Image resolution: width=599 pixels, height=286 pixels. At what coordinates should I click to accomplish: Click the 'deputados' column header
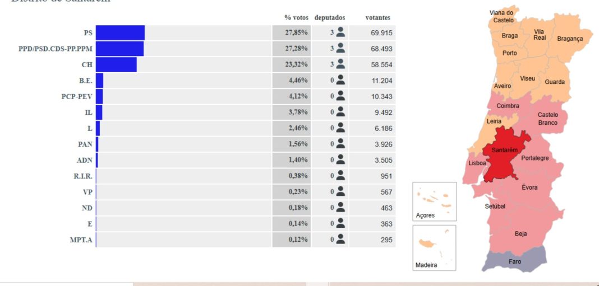(330, 18)
